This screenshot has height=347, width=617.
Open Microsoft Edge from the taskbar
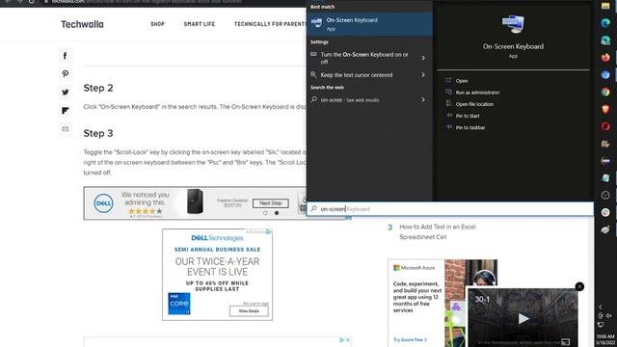tap(605, 23)
